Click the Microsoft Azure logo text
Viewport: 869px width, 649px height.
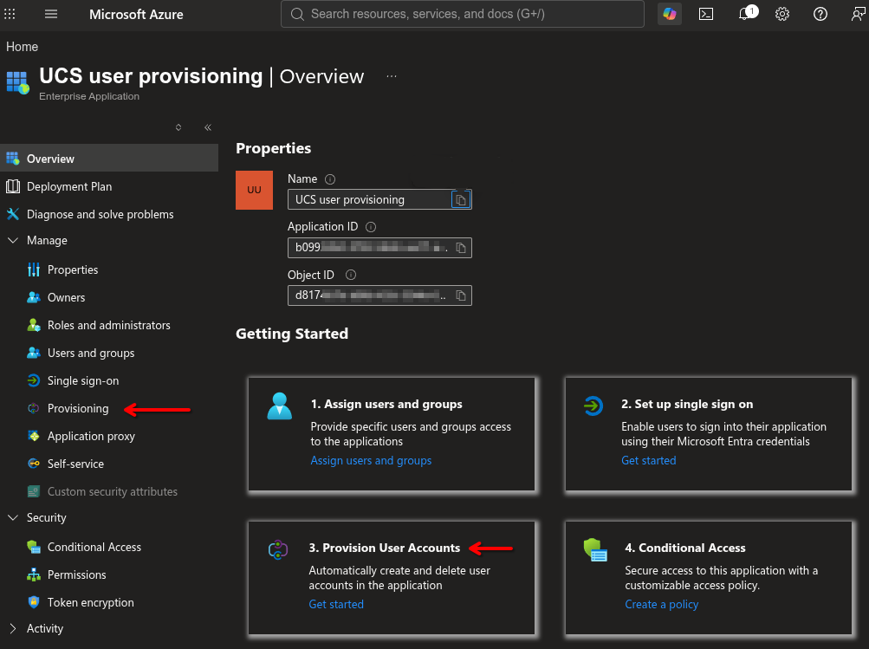(x=136, y=15)
